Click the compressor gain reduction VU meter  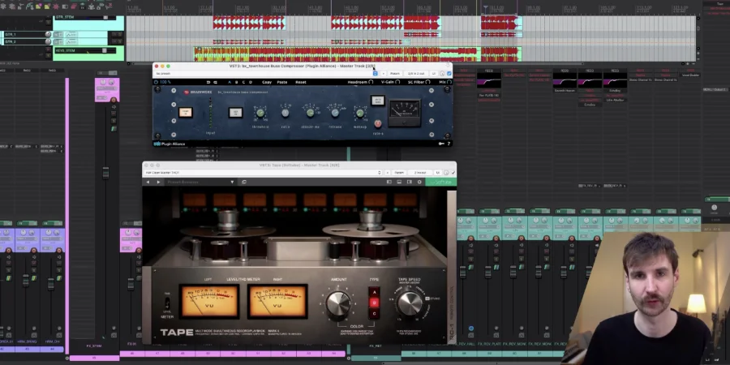coord(405,113)
